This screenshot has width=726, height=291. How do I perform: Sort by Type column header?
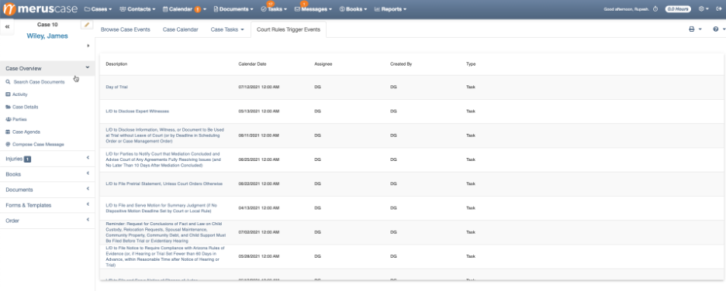pos(470,63)
